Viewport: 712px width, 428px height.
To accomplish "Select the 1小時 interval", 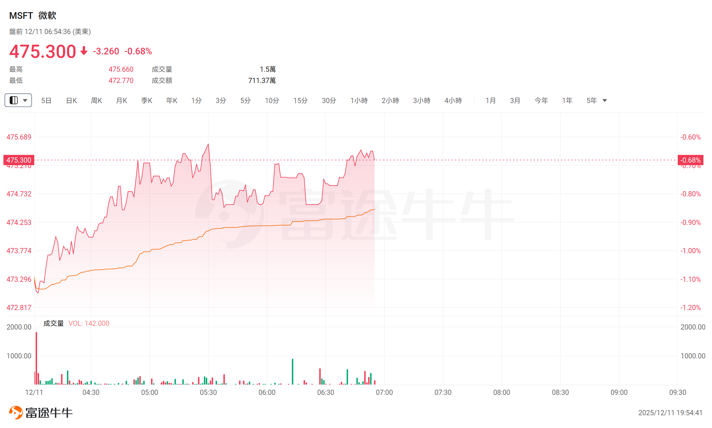I will pos(359,100).
